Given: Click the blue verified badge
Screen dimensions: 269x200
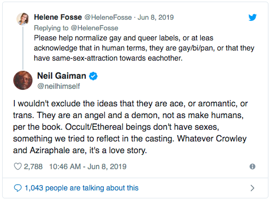Looking at the screenshot, I should coord(93,76).
